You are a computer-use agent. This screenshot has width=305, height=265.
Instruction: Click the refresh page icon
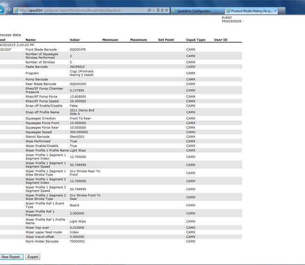[162, 10]
